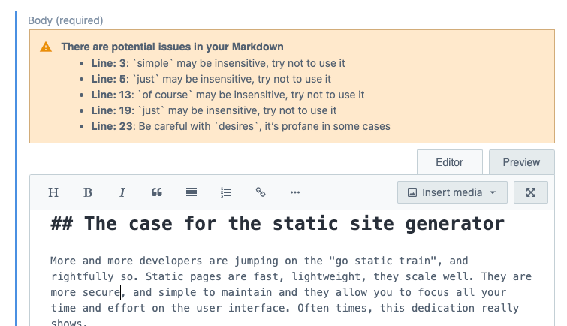Open more formatting options ellipsis
The width and height of the screenshot is (567, 326).
click(x=295, y=192)
